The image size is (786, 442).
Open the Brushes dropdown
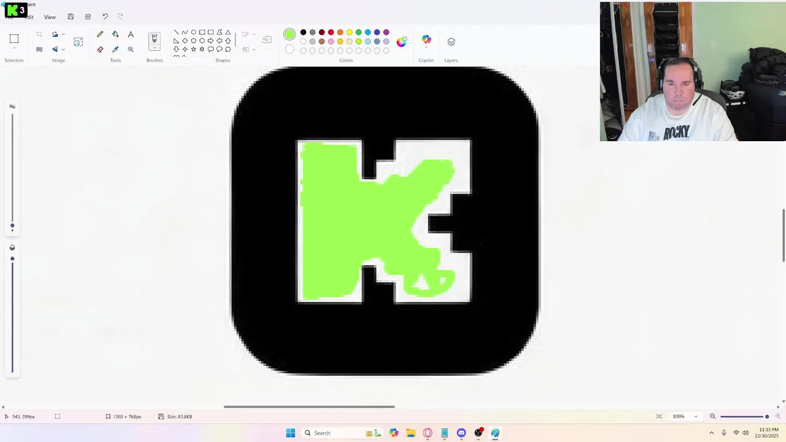pos(154,48)
